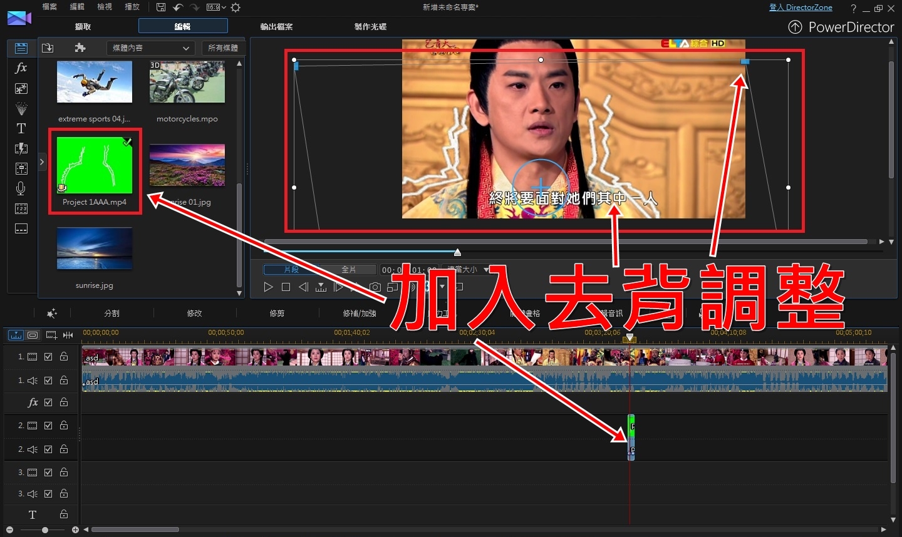The height and width of the screenshot is (537, 902).
Task: Expand the media library side panel arrow
Action: (x=42, y=162)
